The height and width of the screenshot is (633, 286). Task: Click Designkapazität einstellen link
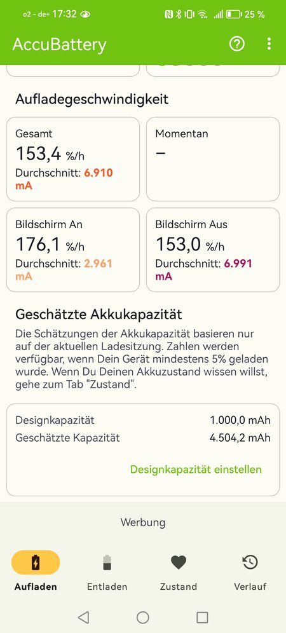tap(196, 469)
